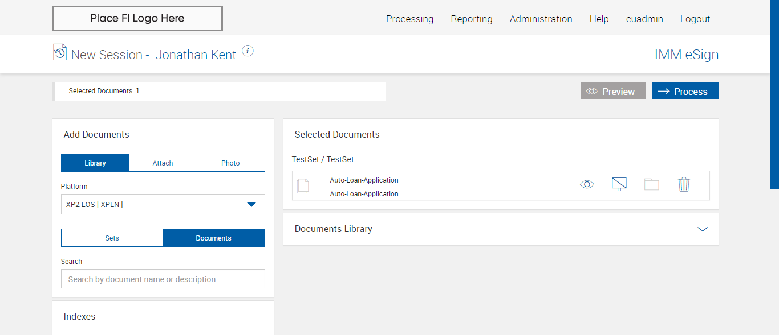Open the Reporting menu
This screenshot has width=779, height=335.
coord(471,19)
